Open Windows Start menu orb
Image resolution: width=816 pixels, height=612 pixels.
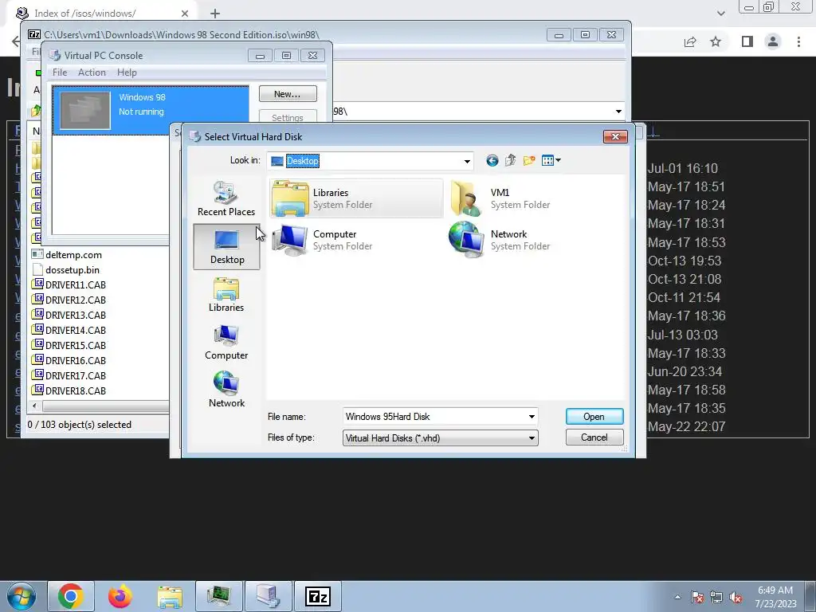click(x=22, y=596)
